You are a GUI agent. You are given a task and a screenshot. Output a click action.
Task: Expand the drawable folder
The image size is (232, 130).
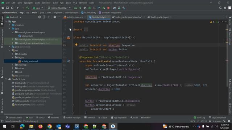13,54
